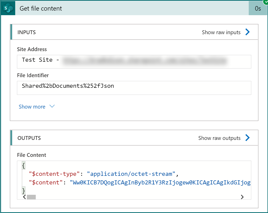
Task: Expand the Show more chevron
Action: click(x=52, y=106)
